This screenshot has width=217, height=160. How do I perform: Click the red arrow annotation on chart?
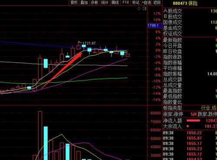62,71
